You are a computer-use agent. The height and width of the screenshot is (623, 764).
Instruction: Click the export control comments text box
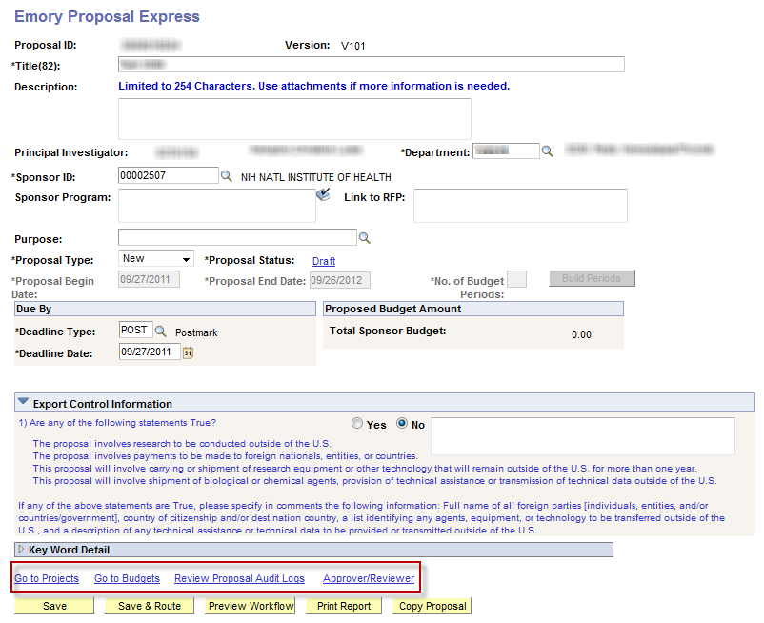[583, 436]
